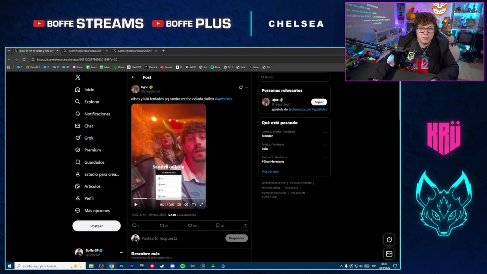Image resolution: width=487 pixels, height=274 pixels.
Task: Open DriveGH bookmark
Action: coord(33,67)
